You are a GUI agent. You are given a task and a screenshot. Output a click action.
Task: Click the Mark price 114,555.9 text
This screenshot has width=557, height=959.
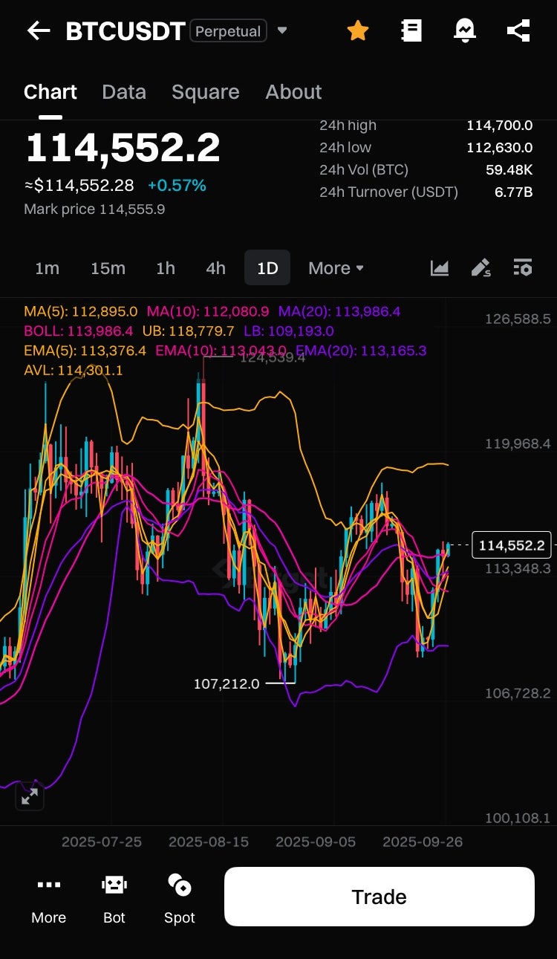(94, 209)
